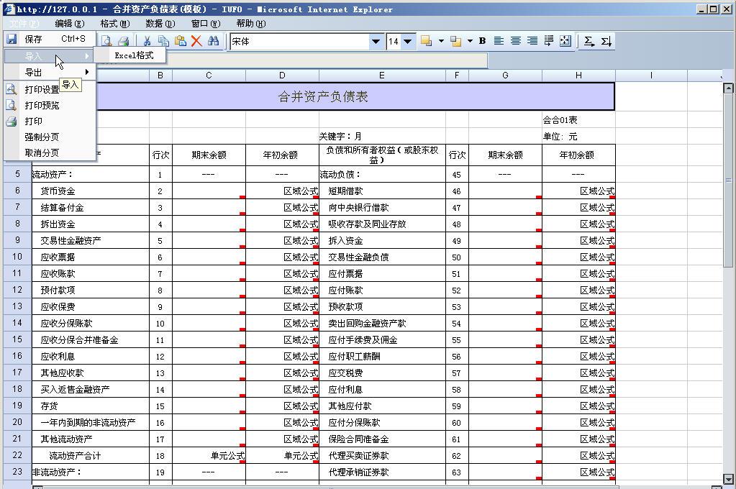Click the vertical sum (Σ↓) icon
Viewport: 736px width, 489px height.
click(x=606, y=41)
